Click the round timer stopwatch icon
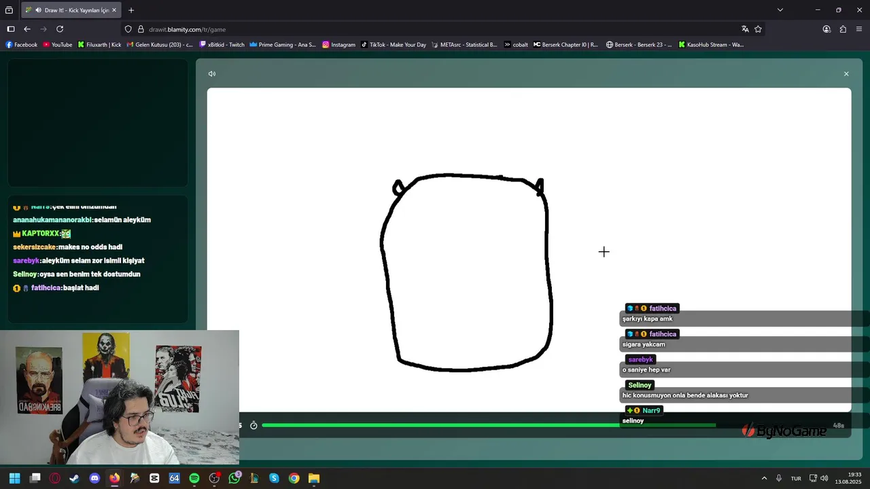This screenshot has width=870, height=489. 254,425
